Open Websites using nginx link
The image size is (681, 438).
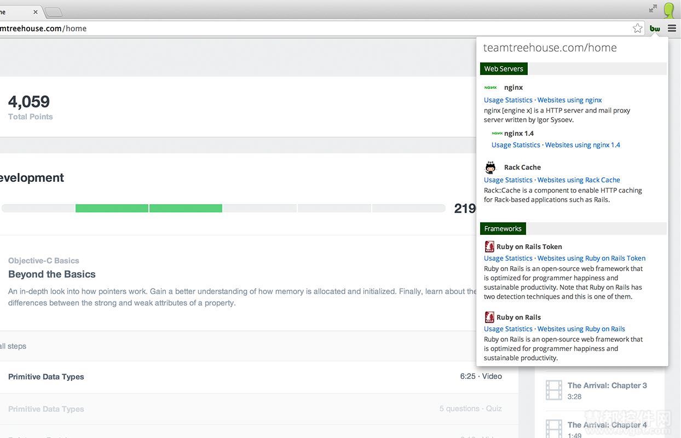click(x=569, y=100)
